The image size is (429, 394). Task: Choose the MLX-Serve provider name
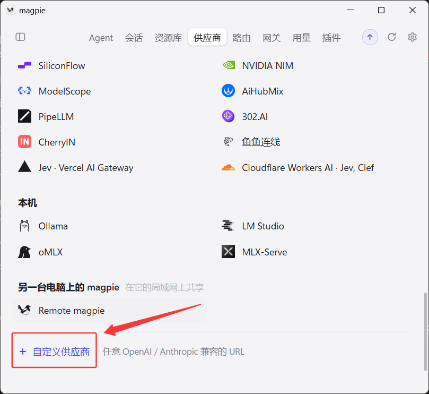[265, 252]
